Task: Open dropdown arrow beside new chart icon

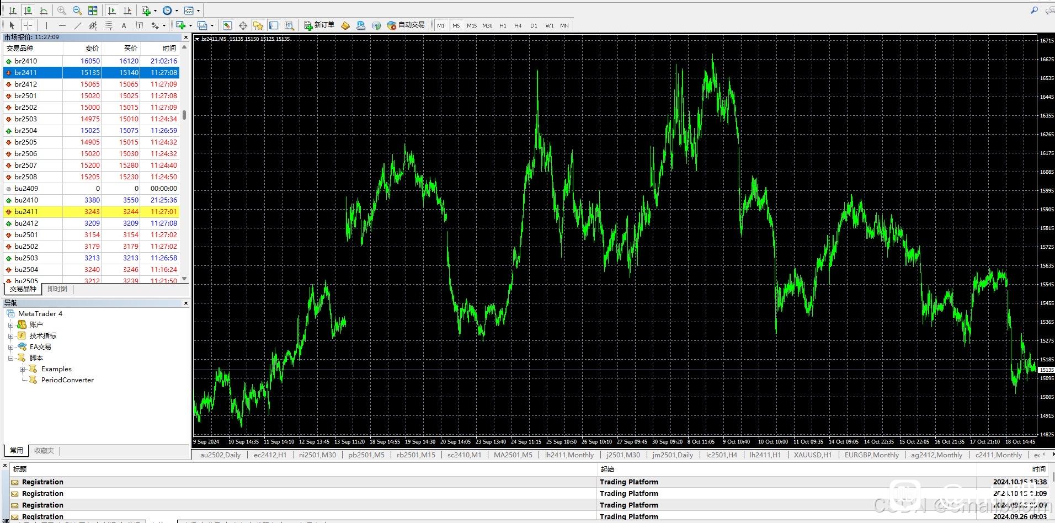Action: click(x=190, y=25)
